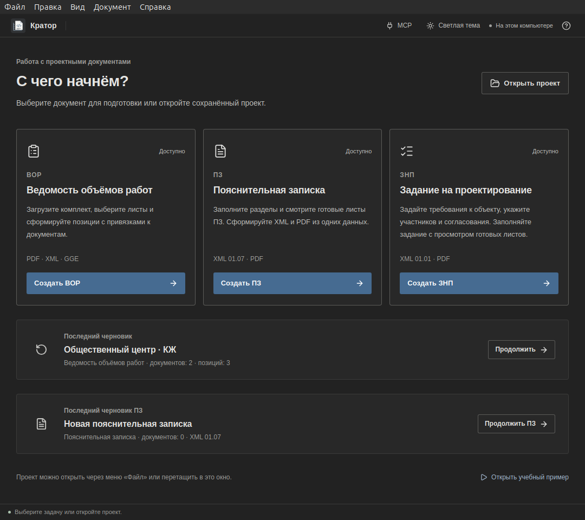Image resolution: width=585 pixels, height=520 pixels.
Task: Create a new ЗНП document
Action: [x=479, y=283]
